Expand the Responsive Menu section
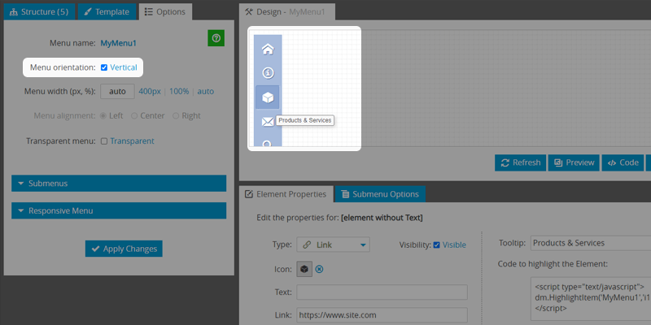 coord(119,210)
